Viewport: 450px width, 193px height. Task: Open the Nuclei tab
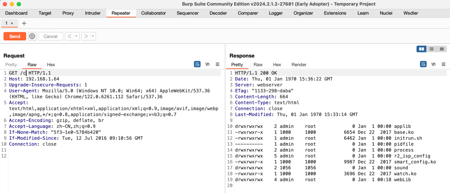(386, 13)
